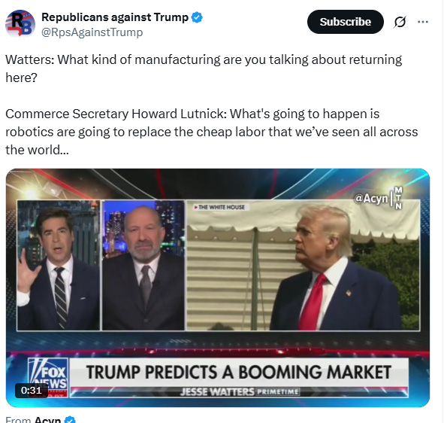Image resolution: width=444 pixels, height=423 pixels.
Task: Click the @Acyn watermark in the video
Action: coord(370,198)
